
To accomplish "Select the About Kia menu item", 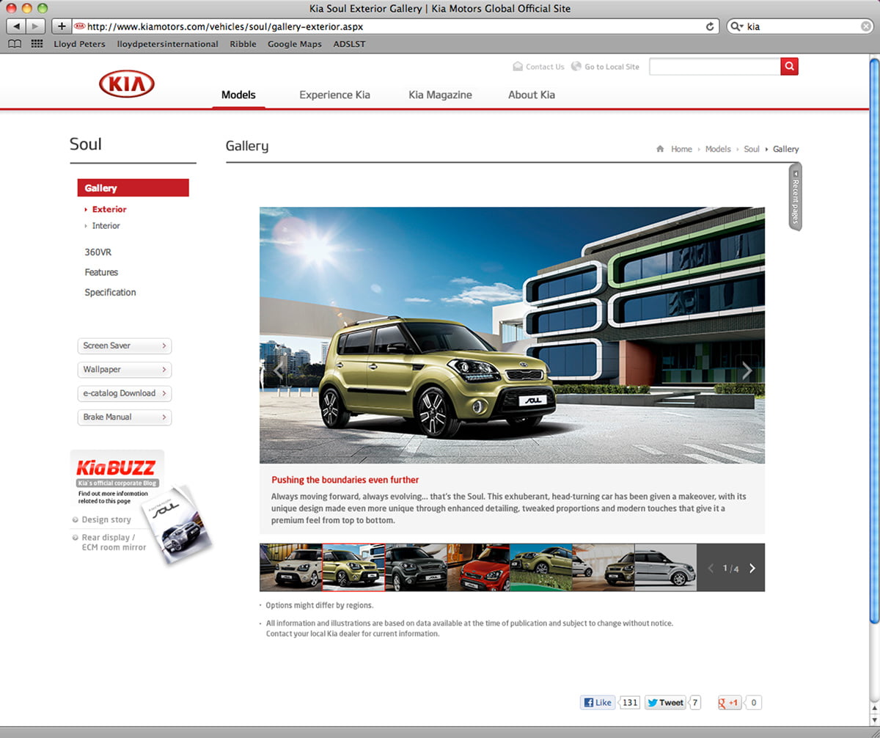I will click(x=531, y=95).
